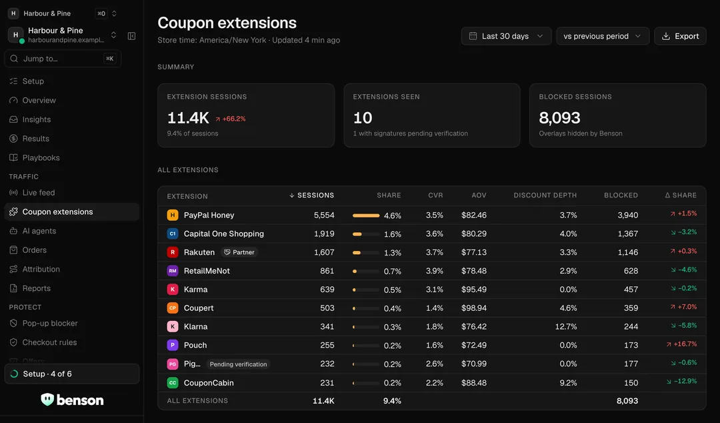Open the Extensions Seen summary card
This screenshot has height=423, width=720.
coord(431,115)
